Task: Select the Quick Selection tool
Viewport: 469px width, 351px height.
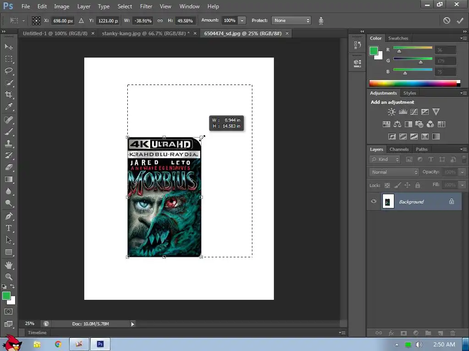Action: pyautogui.click(x=8, y=83)
